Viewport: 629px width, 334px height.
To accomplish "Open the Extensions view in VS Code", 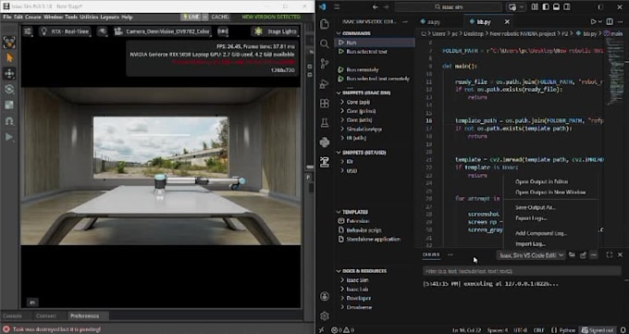I will [x=325, y=104].
